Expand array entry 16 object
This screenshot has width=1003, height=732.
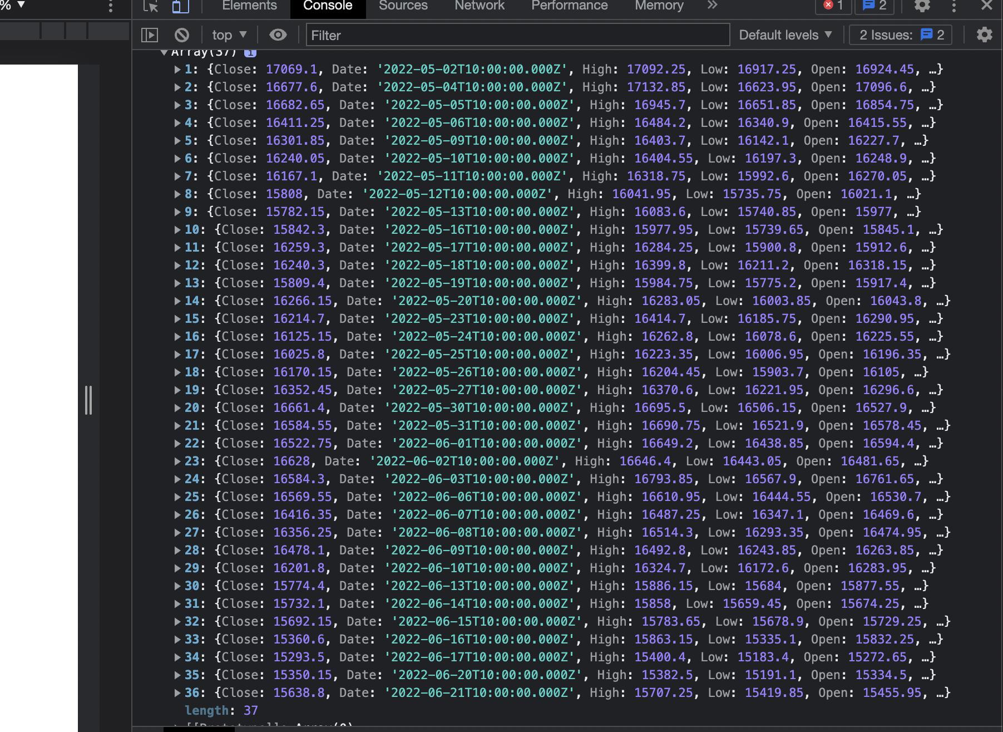(x=177, y=337)
